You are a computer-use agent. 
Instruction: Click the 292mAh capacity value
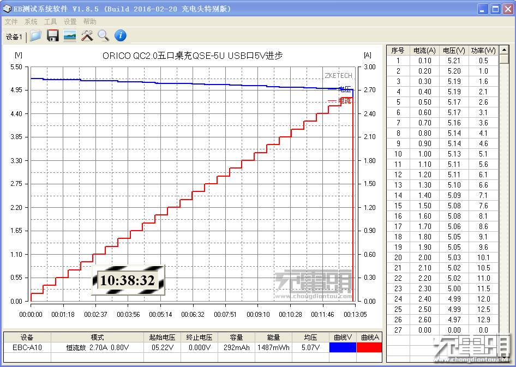click(x=236, y=347)
